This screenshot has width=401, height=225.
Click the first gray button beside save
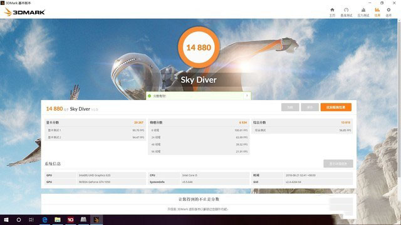click(290, 107)
